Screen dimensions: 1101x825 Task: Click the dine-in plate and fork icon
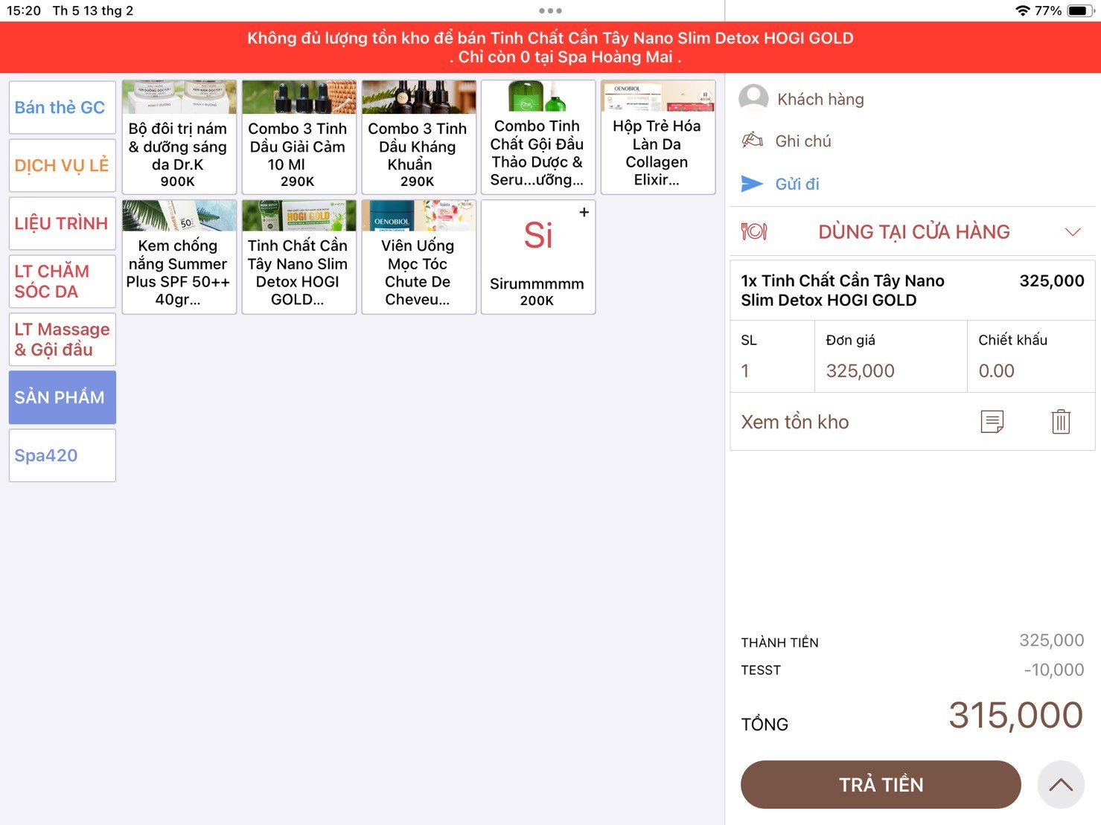tap(753, 232)
